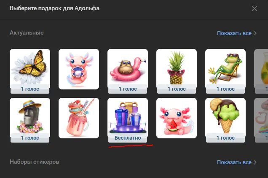Screen dimensions: 268x178
Task: Expand Наборы стикеров via chevron arrow
Action: 255,162
